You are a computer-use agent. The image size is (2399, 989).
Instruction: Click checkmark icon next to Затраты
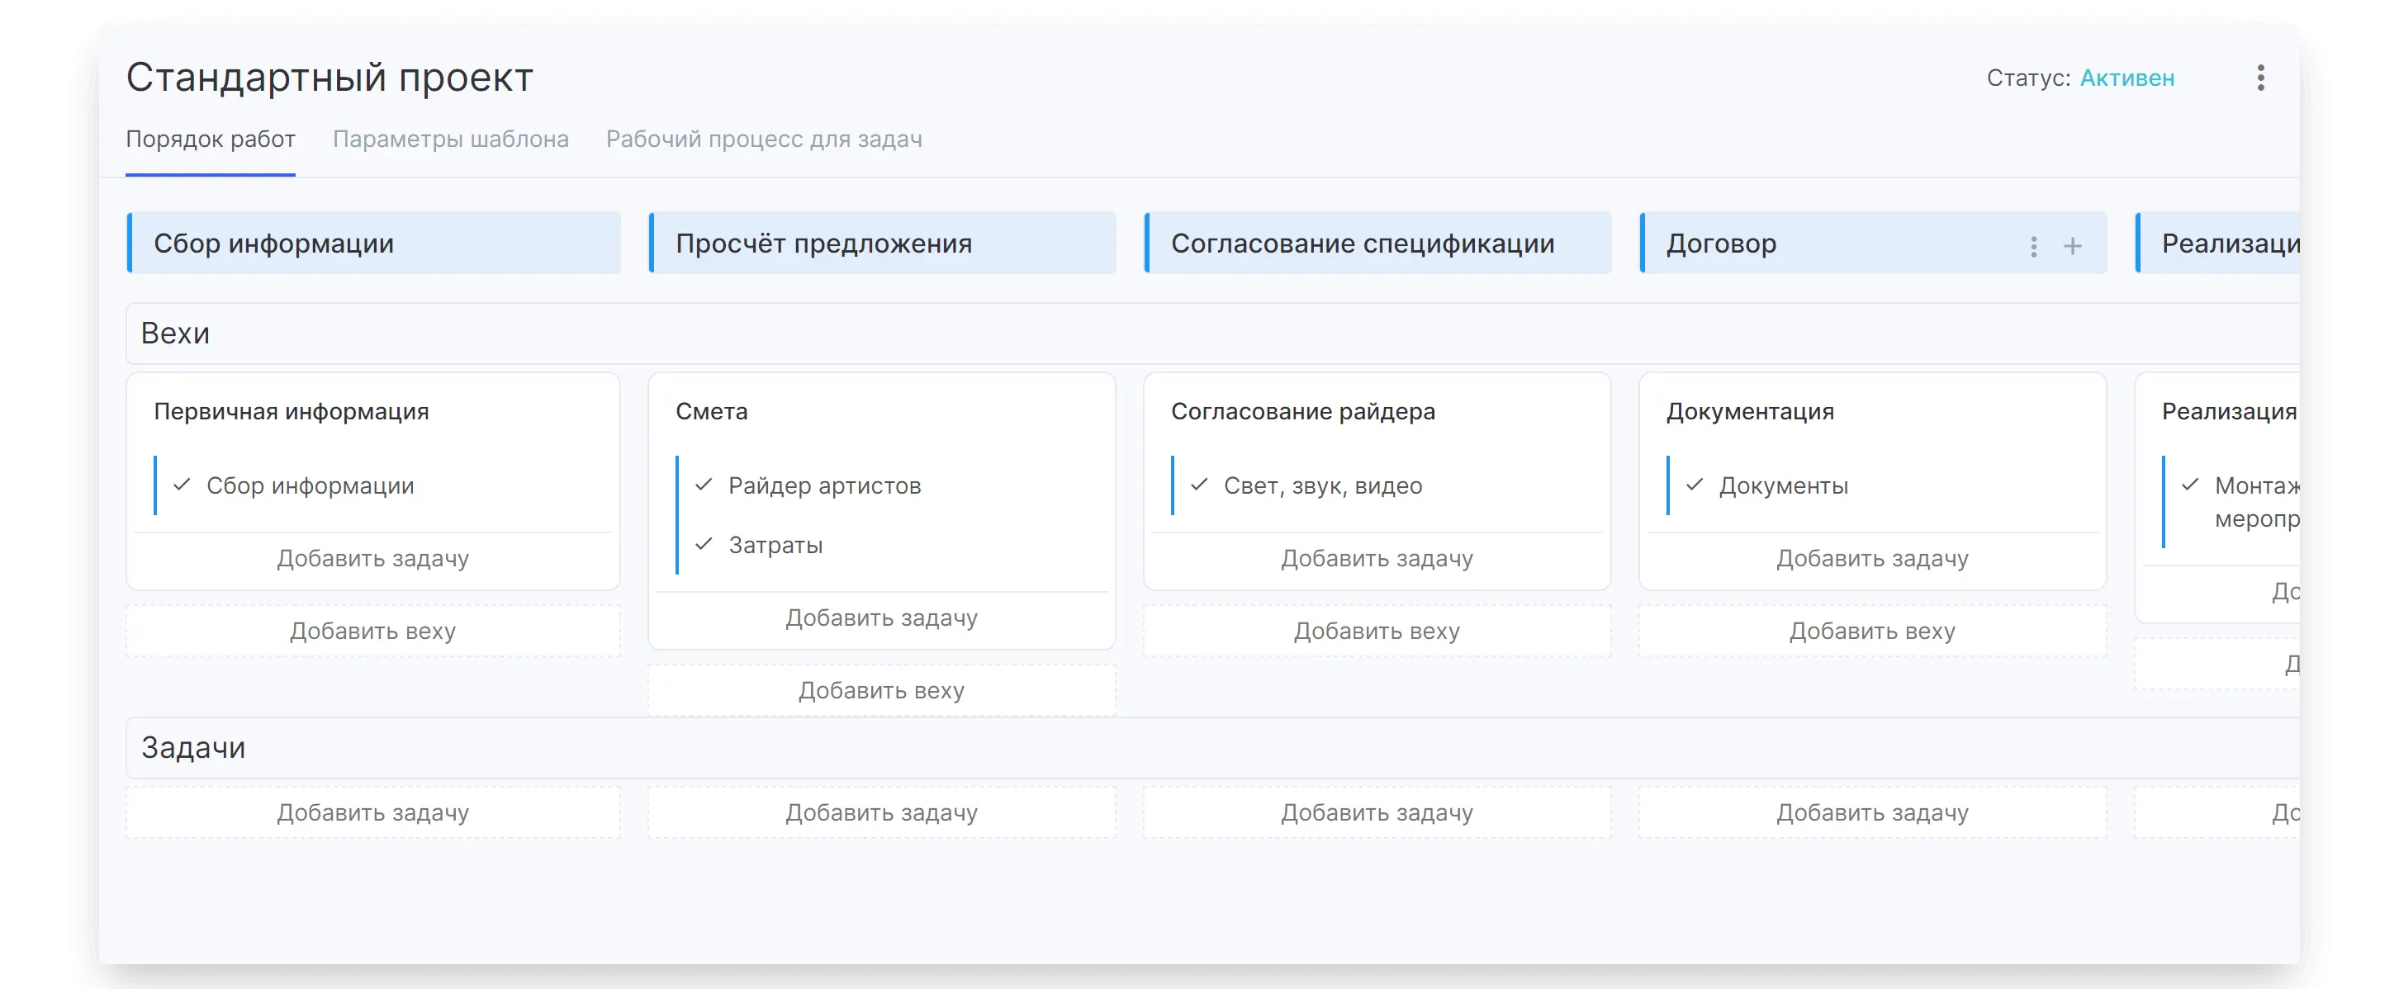point(704,545)
